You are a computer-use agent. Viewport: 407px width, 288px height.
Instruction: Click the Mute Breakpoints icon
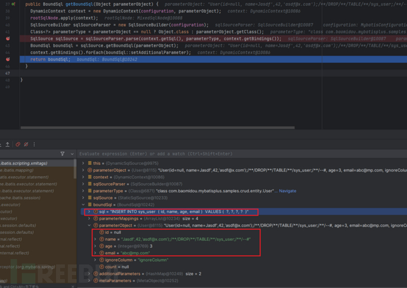click(26, 144)
